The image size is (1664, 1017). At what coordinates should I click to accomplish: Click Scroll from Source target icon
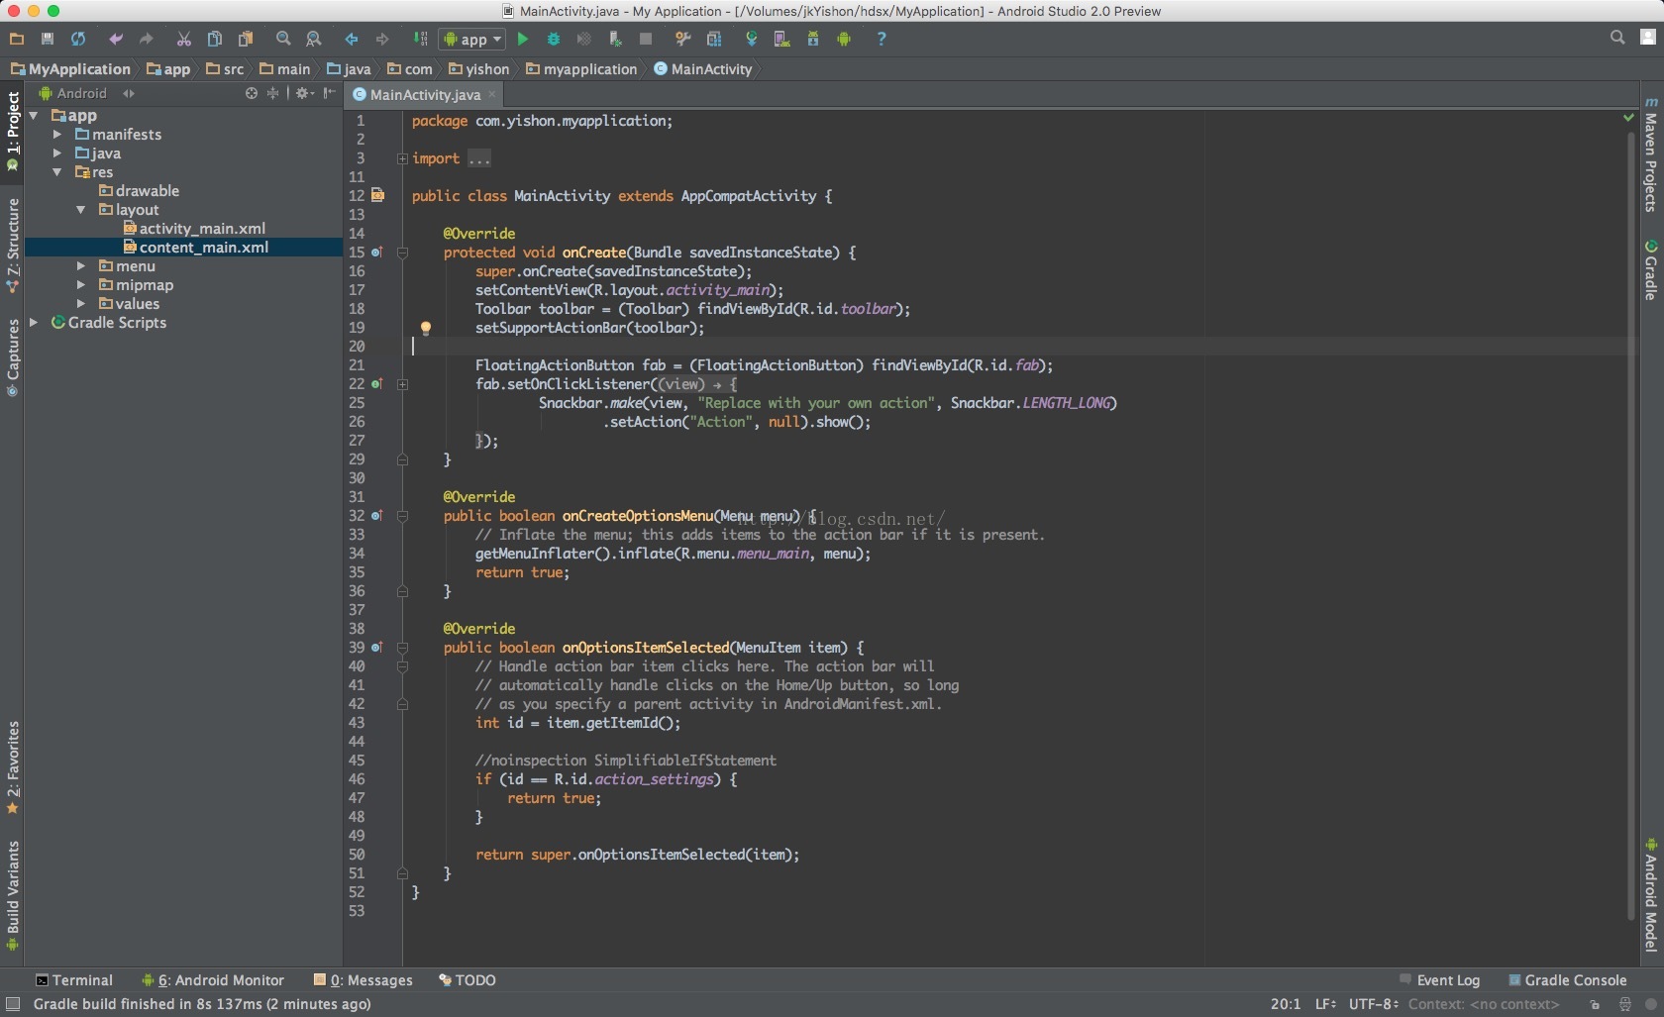[251, 93]
